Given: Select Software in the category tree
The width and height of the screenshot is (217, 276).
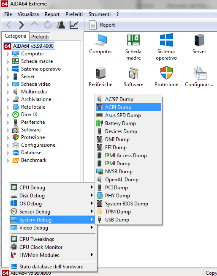Looking at the screenshot, I should point(31,130).
